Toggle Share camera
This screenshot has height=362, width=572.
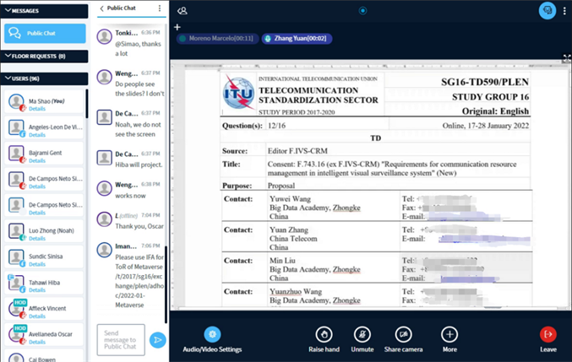(x=404, y=334)
